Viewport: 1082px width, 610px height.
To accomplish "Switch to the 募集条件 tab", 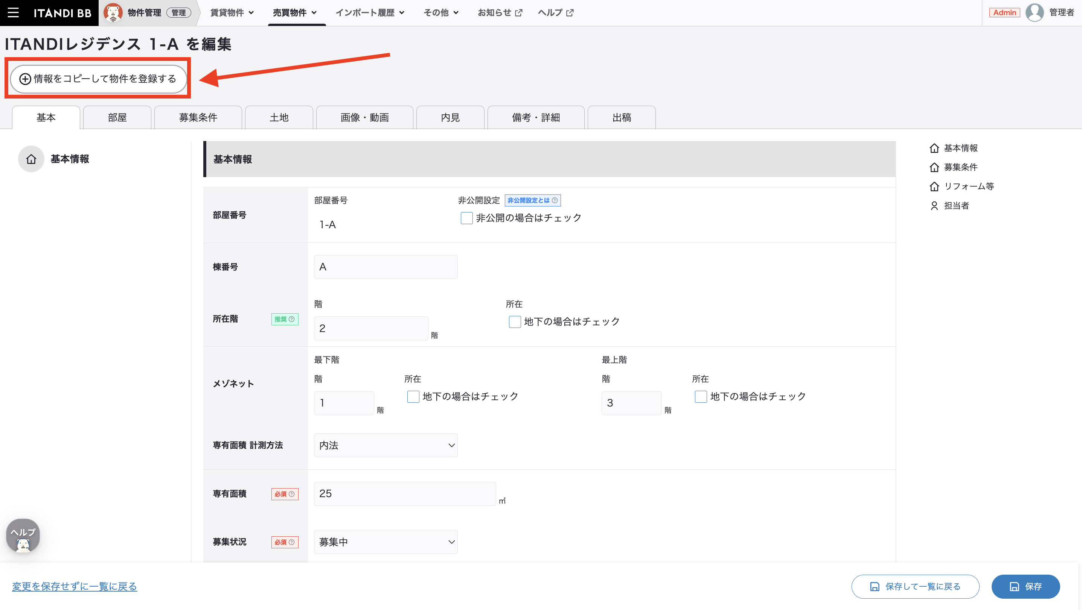I will click(198, 117).
